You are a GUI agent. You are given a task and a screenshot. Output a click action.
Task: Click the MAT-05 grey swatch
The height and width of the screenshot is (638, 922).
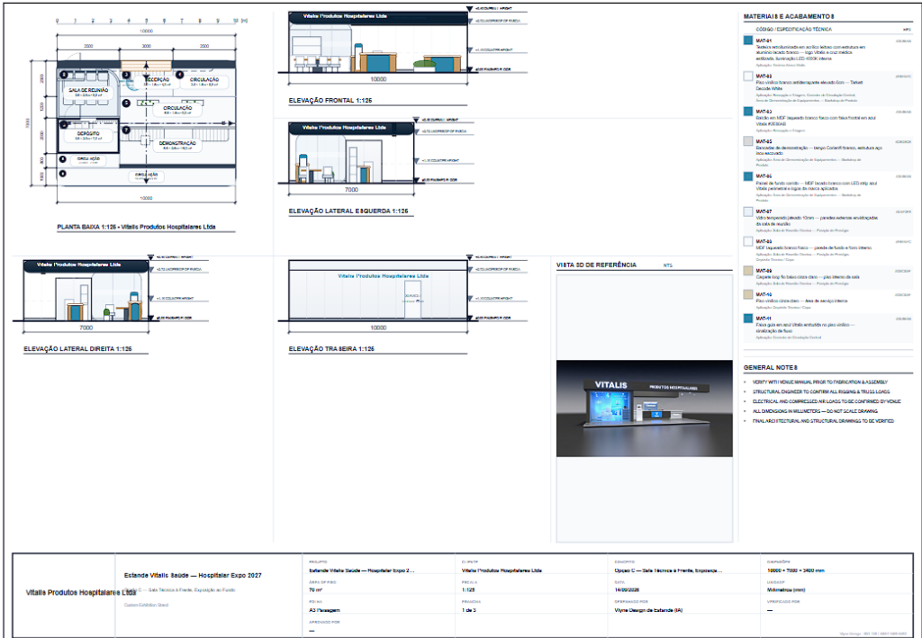748,141
